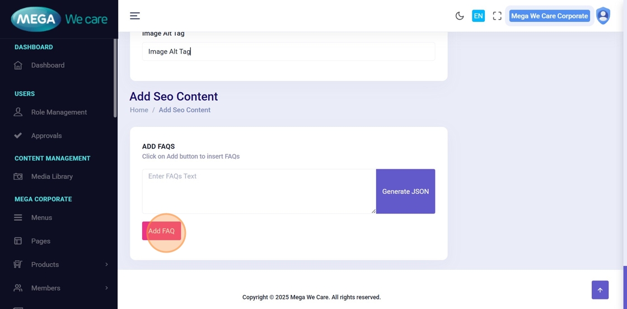
Task: Click the Generate JSON button
Action: (405, 192)
